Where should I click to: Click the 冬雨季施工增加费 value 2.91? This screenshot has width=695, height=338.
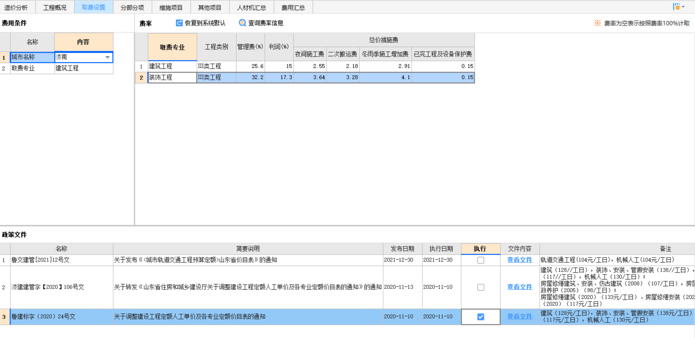pyautogui.click(x=385, y=66)
